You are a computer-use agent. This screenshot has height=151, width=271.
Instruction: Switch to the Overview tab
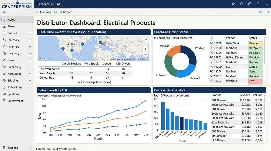coord(44,12)
